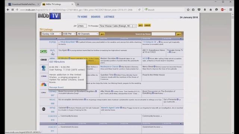Screen dimensions: 239x134
Task: Toggle the box beside Mercy Street
Action: pos(155,67)
